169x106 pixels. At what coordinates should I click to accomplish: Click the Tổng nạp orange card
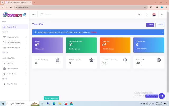click(115, 45)
